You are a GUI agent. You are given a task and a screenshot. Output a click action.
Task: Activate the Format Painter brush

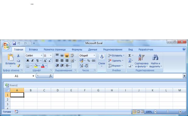pyautogui.click(x=19, y=66)
